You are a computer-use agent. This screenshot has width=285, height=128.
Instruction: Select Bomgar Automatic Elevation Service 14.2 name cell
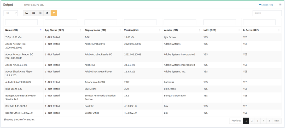pos(24,97)
